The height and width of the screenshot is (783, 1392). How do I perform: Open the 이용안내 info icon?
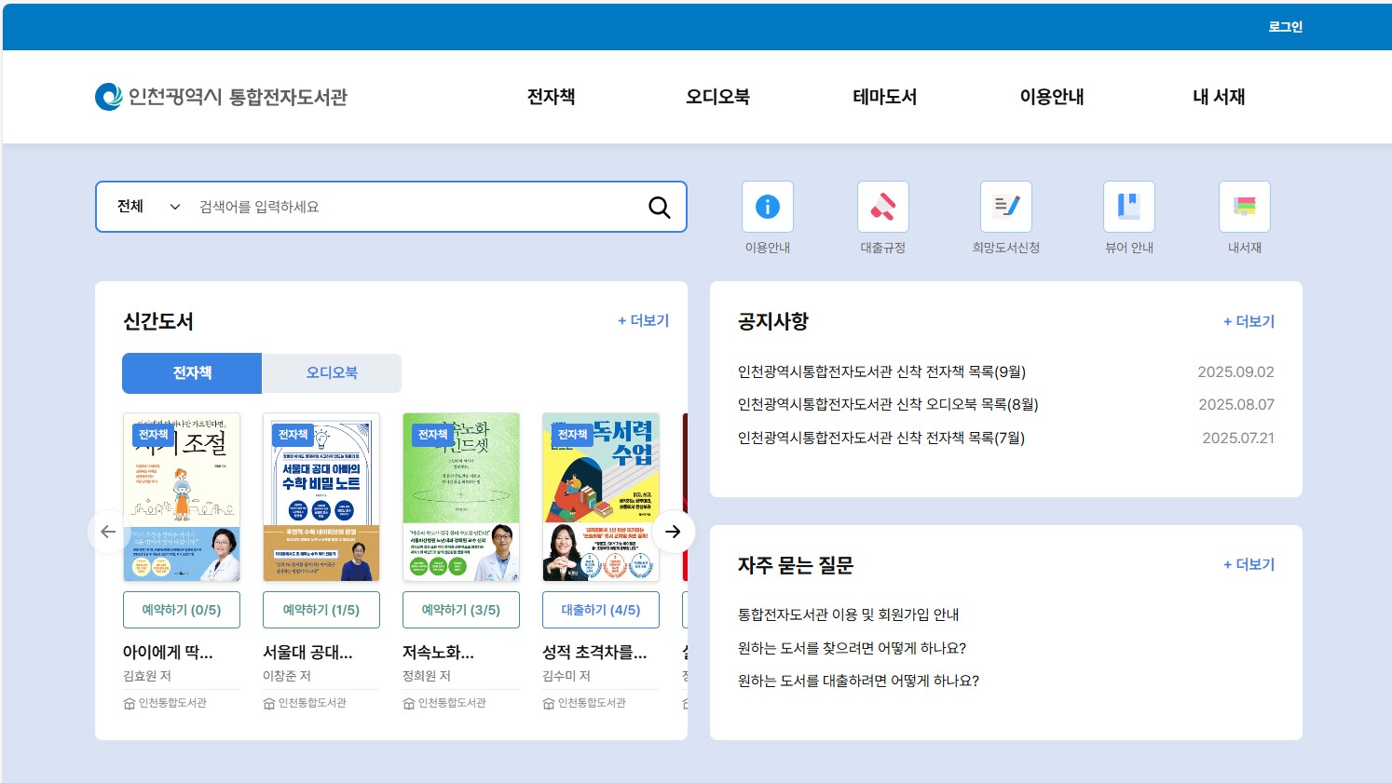(x=767, y=206)
